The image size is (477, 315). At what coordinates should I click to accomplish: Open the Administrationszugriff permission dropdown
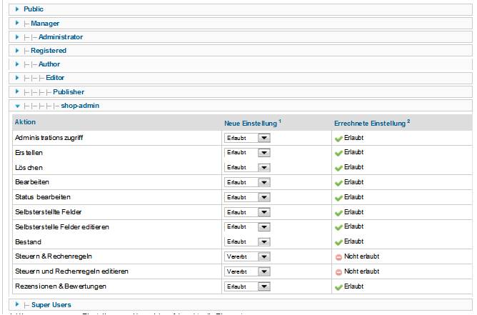247,137
